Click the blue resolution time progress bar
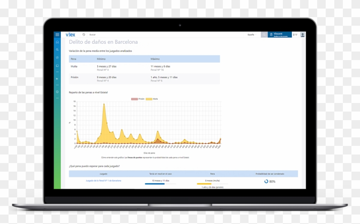 (x=154, y=184)
